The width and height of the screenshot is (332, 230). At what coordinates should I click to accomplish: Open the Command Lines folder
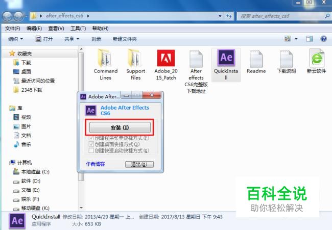pyautogui.click(x=105, y=65)
